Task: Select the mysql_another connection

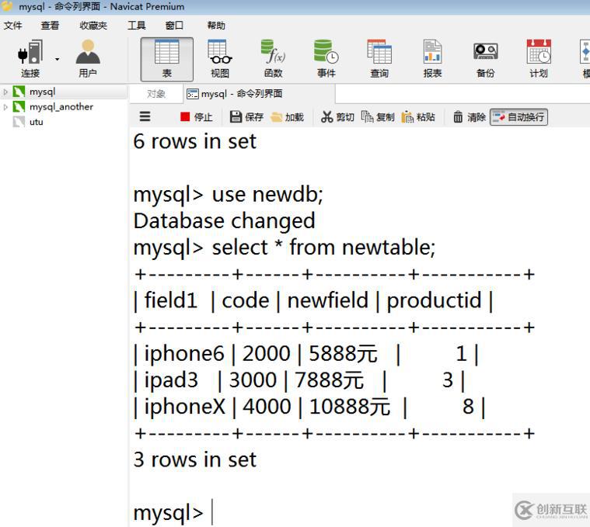Action: click(61, 107)
